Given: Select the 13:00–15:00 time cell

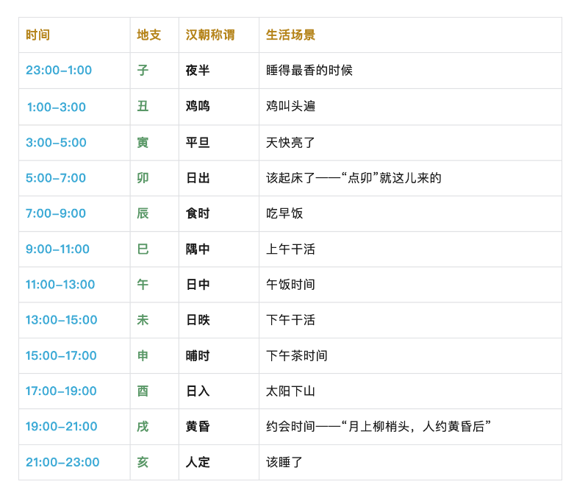Looking at the screenshot, I should pos(62,320).
